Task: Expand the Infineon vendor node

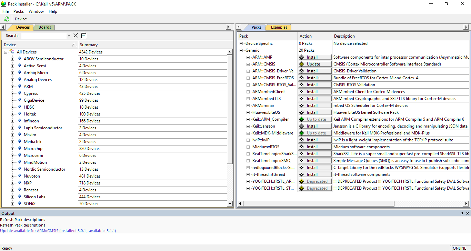Action: tap(12, 121)
